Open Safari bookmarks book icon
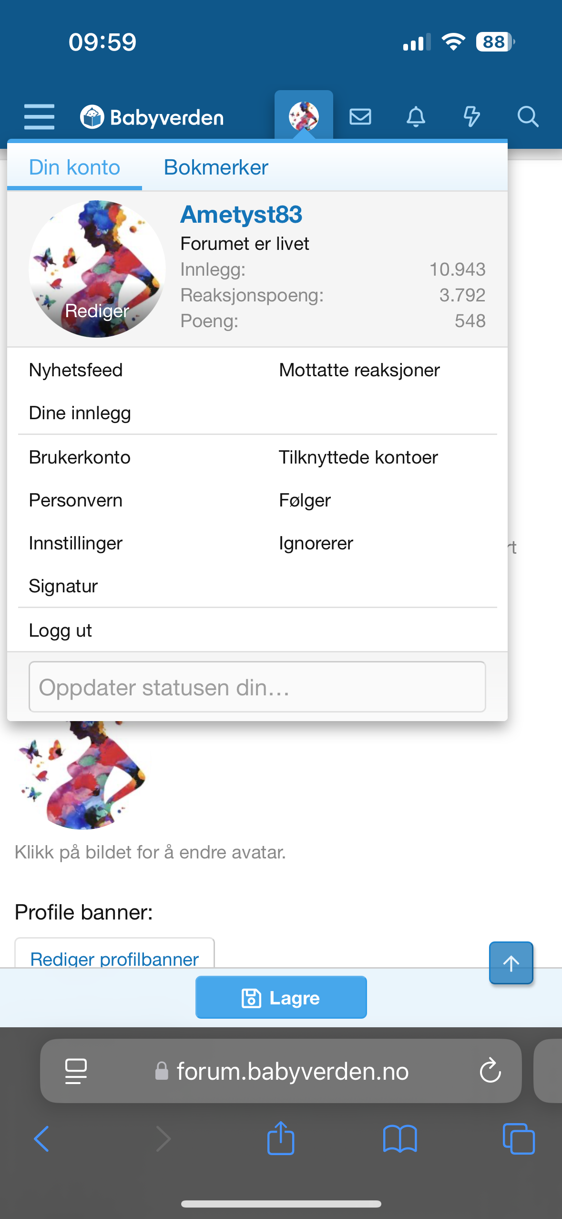562x1219 pixels. click(400, 1139)
